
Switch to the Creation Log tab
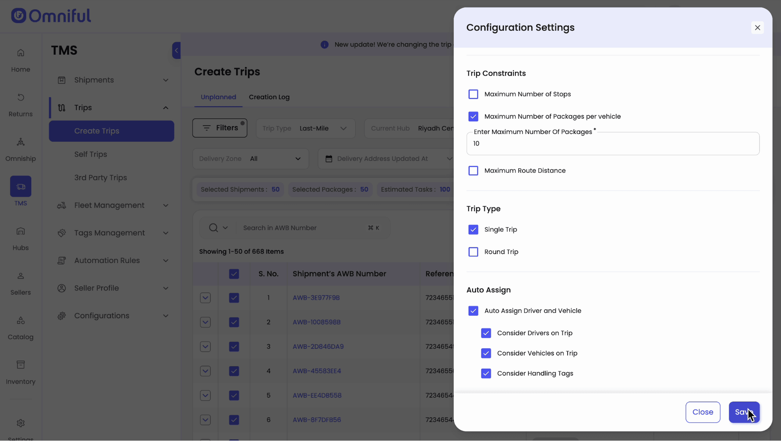coord(269,97)
